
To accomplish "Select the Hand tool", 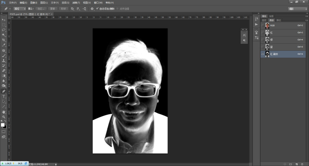I will point(4,112).
